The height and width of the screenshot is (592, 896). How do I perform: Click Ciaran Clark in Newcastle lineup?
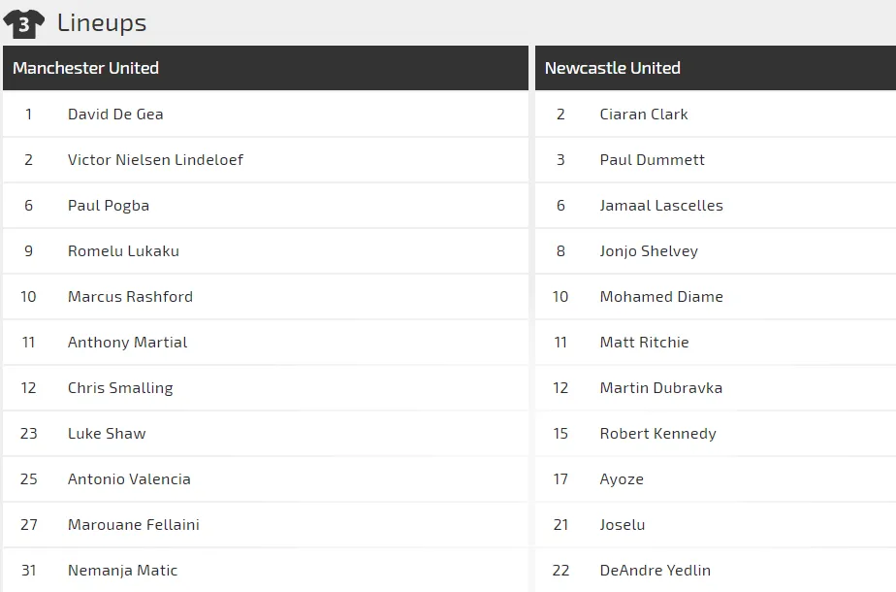pos(644,114)
